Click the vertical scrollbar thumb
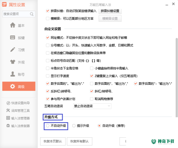The image size is (178, 148). [x=177, y=78]
